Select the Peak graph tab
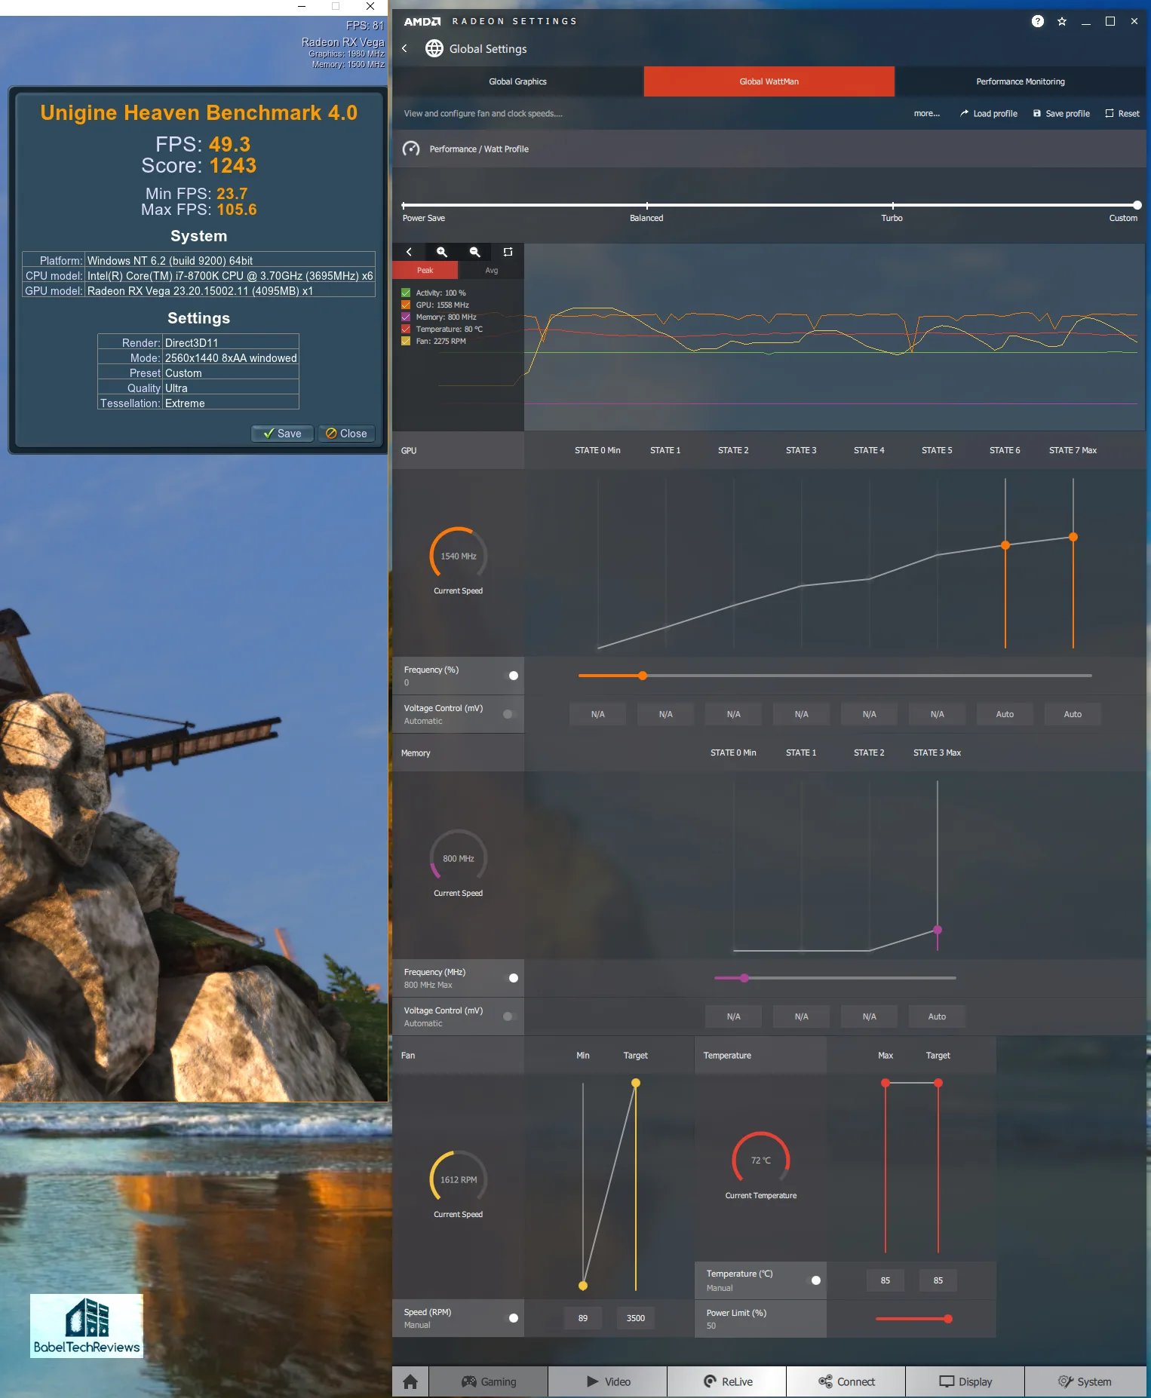The height and width of the screenshot is (1398, 1151). tap(425, 270)
